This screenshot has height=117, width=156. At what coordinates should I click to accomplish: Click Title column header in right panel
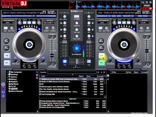pyautogui.click(x=119, y=72)
